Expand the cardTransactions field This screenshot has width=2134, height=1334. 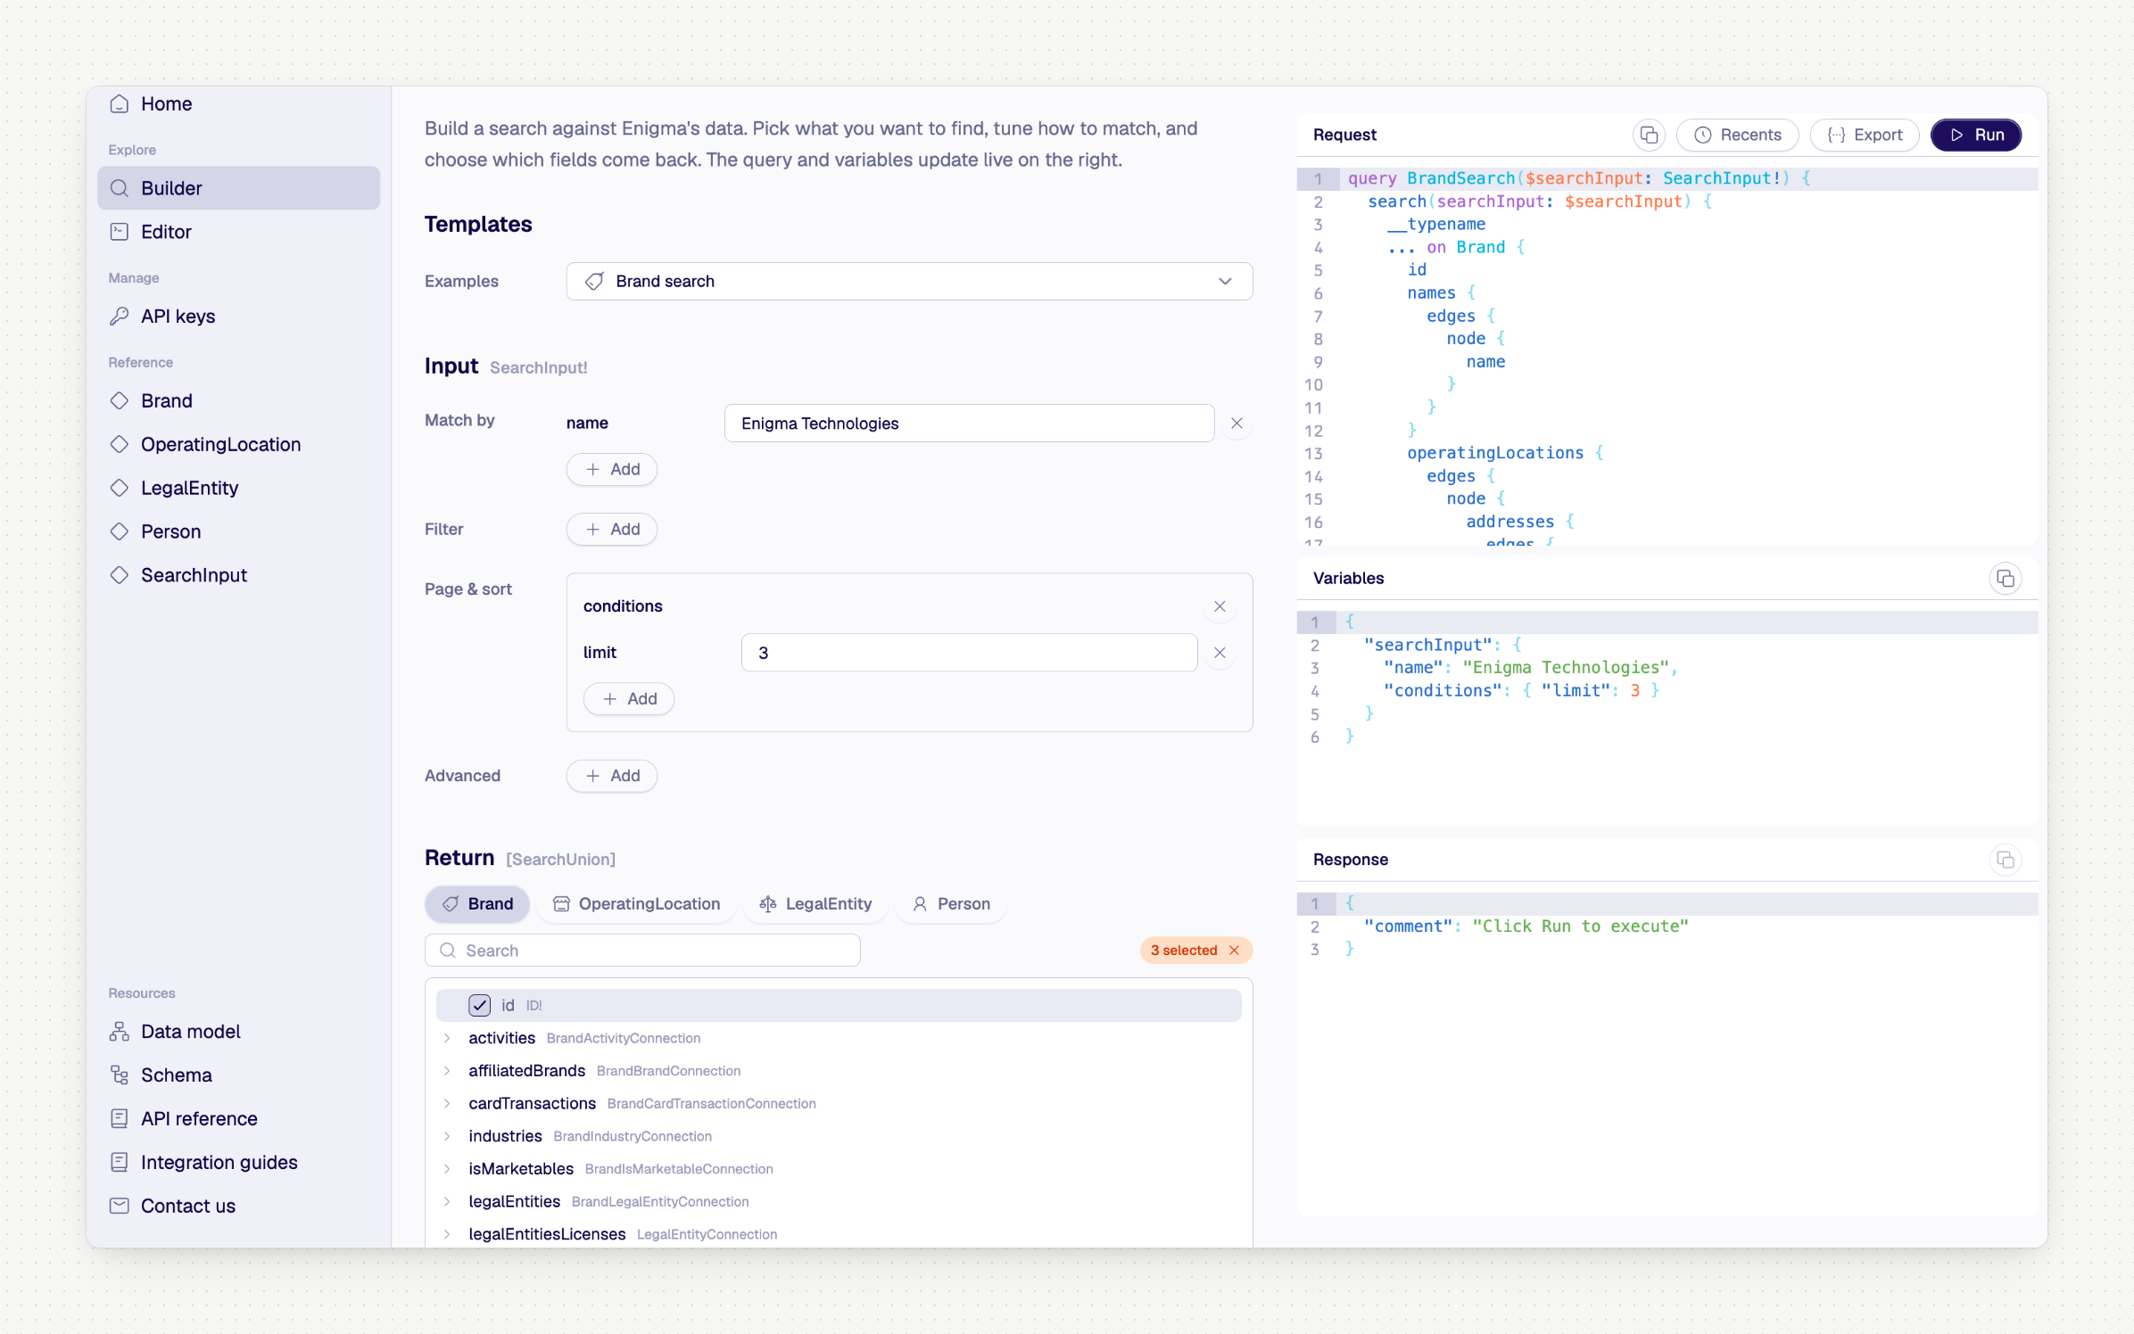tap(447, 1104)
